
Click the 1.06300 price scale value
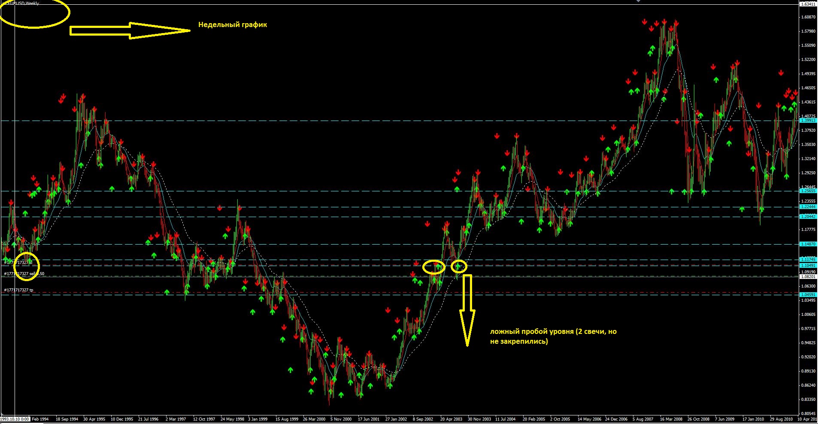click(808, 286)
